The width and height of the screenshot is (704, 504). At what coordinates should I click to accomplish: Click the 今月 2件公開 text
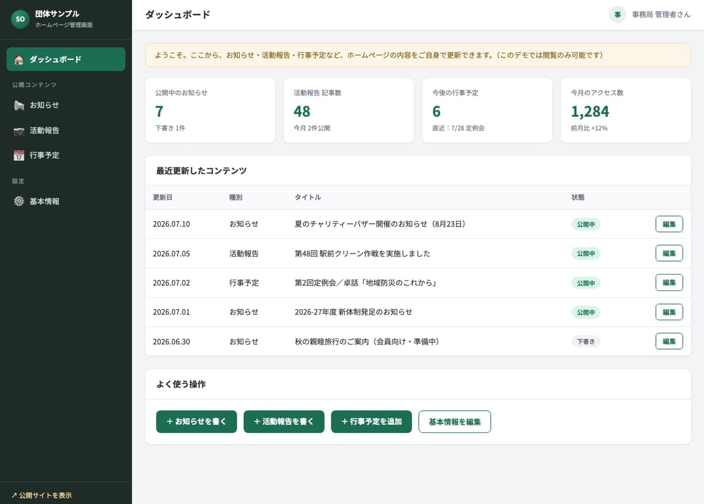[312, 128]
